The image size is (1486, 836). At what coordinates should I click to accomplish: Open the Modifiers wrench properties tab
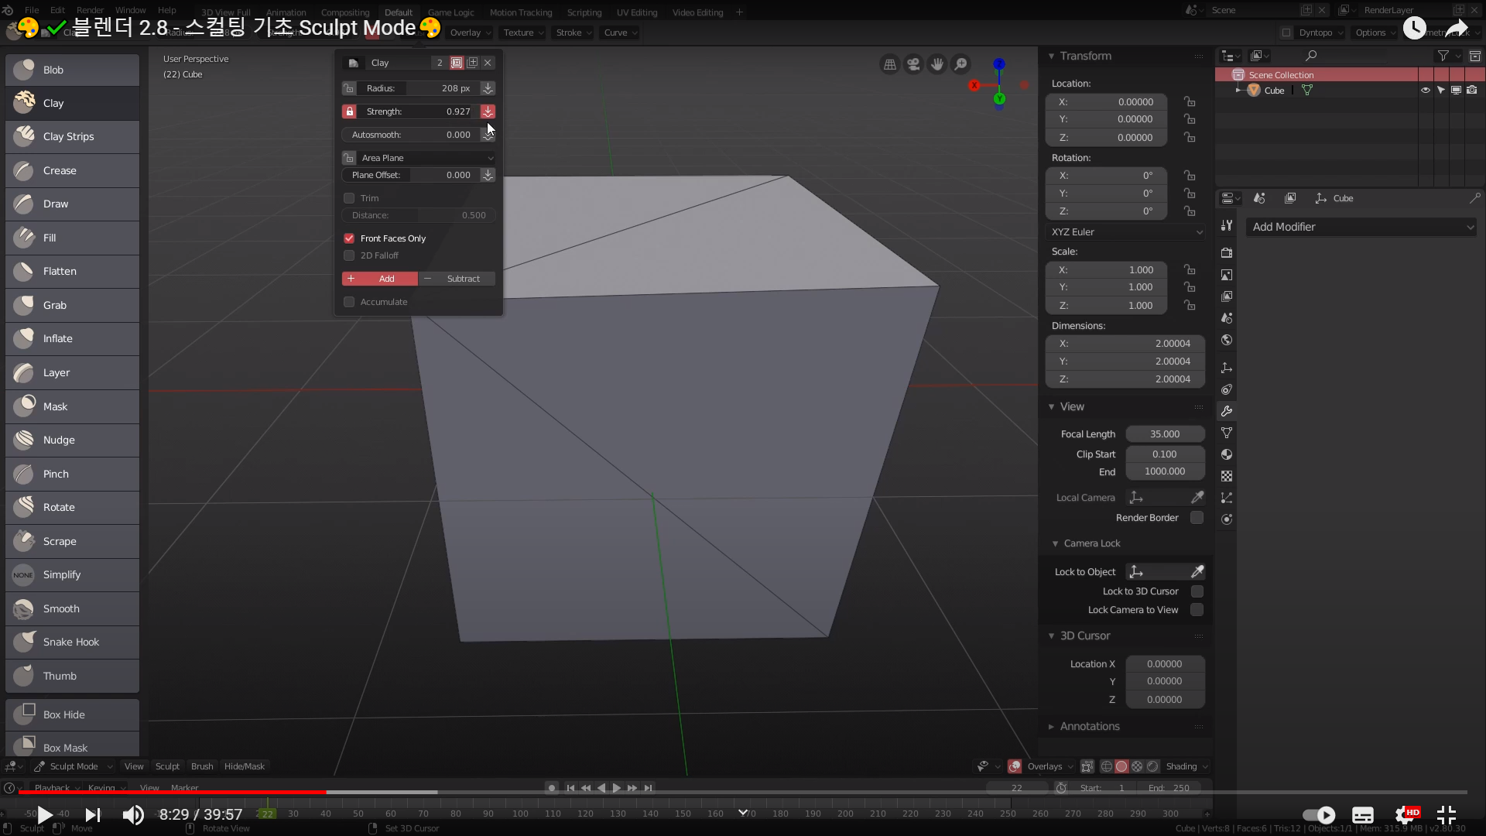click(1227, 411)
